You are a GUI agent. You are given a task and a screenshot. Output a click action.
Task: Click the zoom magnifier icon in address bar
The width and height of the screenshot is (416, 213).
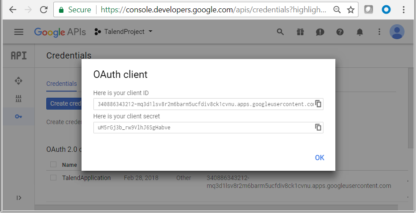coord(337,10)
